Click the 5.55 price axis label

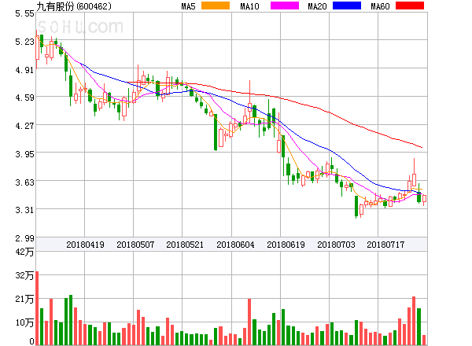24,13
